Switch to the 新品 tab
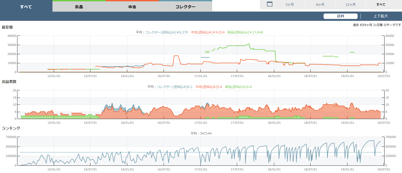 pyautogui.click(x=79, y=7)
